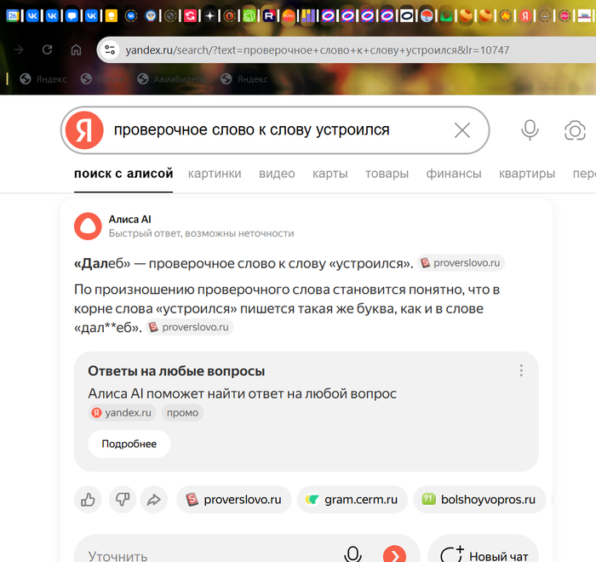Open the promo card three-dot menu
Screen dimensions: 596x562
click(521, 370)
